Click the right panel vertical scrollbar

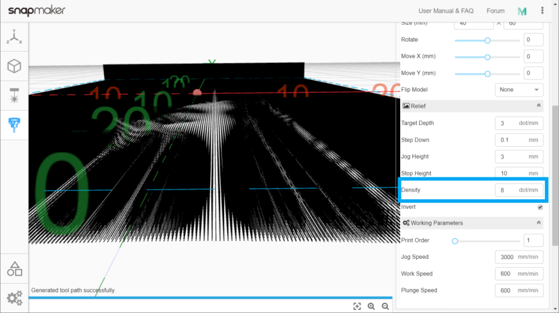click(555, 175)
